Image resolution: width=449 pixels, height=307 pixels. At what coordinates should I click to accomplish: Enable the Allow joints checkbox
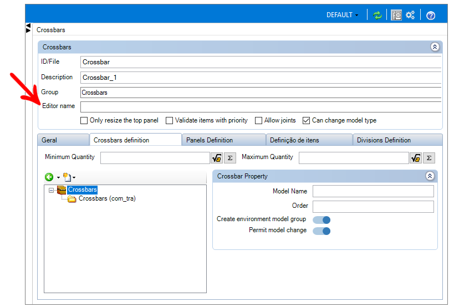coord(258,121)
